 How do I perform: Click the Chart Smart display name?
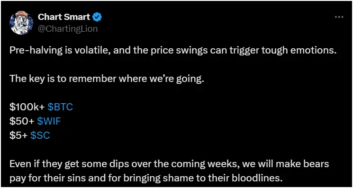64,17
